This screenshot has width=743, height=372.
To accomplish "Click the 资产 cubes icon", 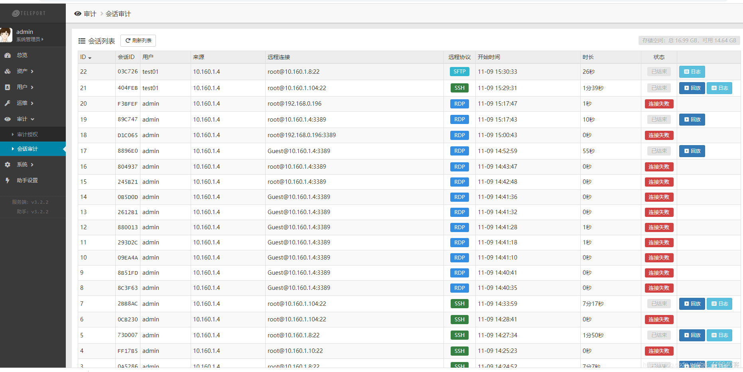I will (8, 71).
